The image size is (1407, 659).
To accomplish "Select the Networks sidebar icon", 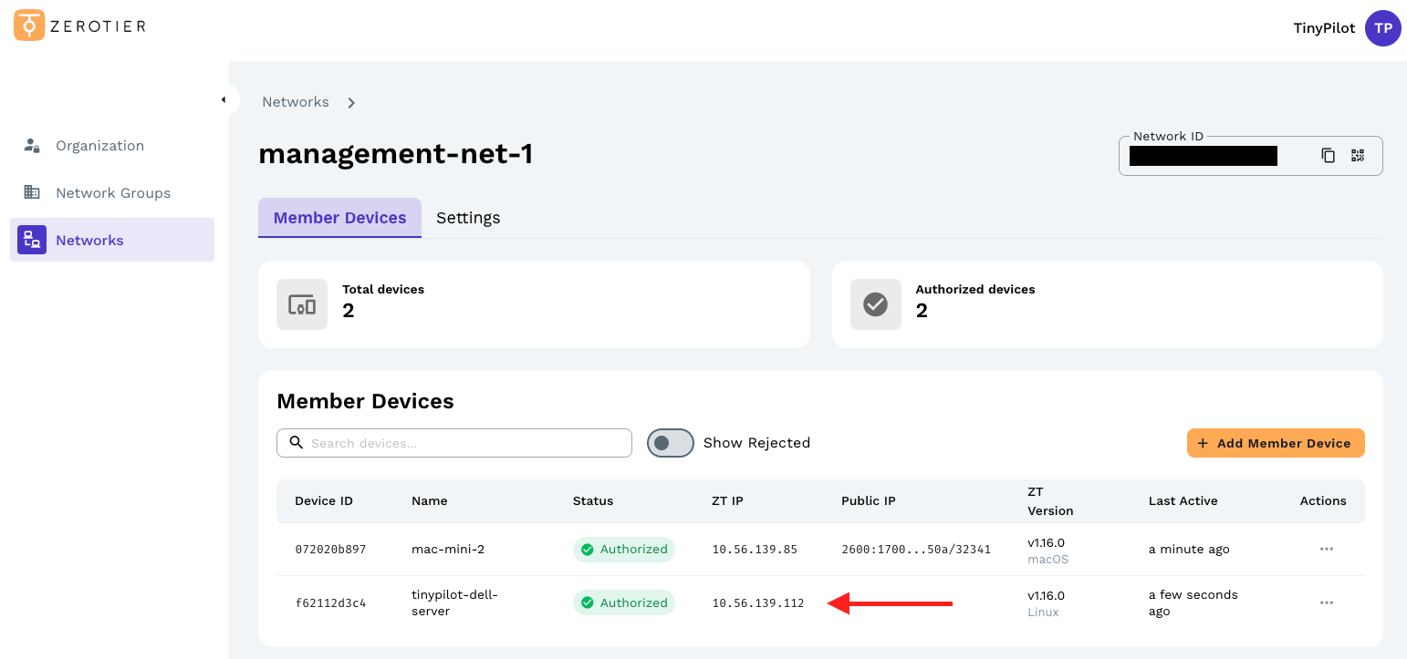I will [32, 240].
